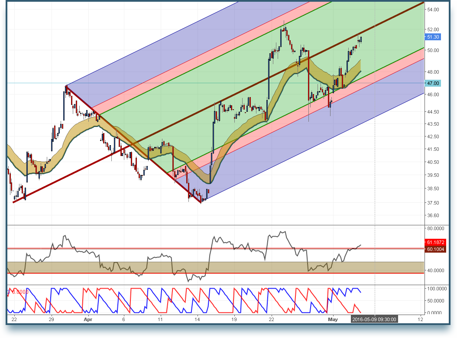Click the Apr month label on the time axis

88,319
